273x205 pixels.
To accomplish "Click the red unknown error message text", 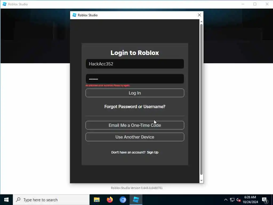I will click(108, 85).
